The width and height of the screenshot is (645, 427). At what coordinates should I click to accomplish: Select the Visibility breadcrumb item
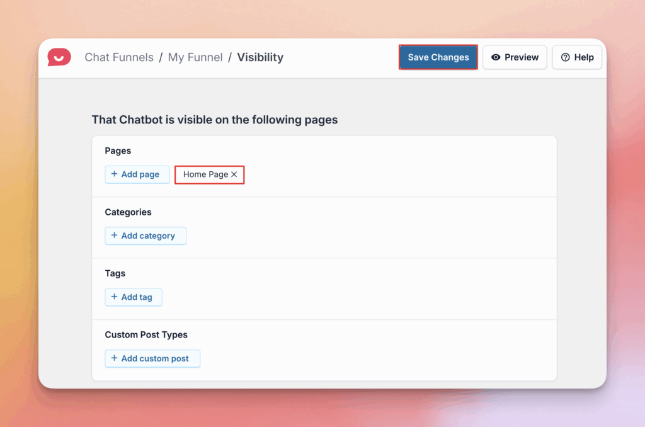260,57
